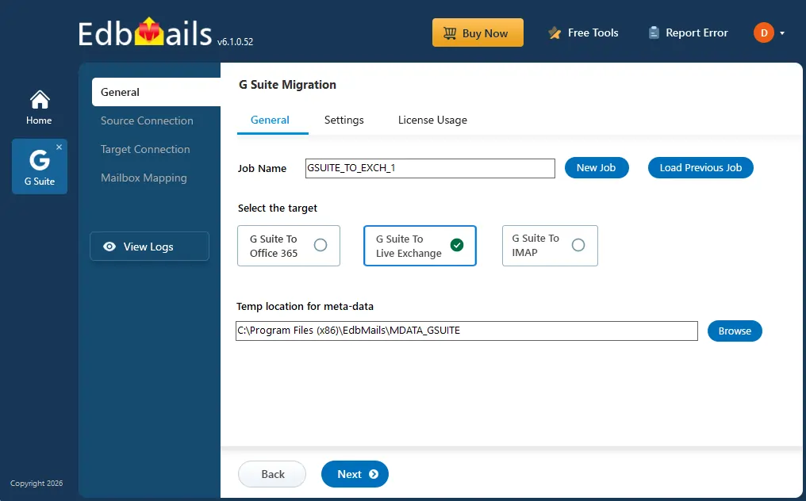806x501 pixels.
Task: Switch to the Settings tab
Action: 344,120
